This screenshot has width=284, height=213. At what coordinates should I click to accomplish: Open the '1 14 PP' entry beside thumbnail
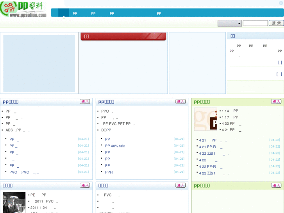[x=230, y=111]
